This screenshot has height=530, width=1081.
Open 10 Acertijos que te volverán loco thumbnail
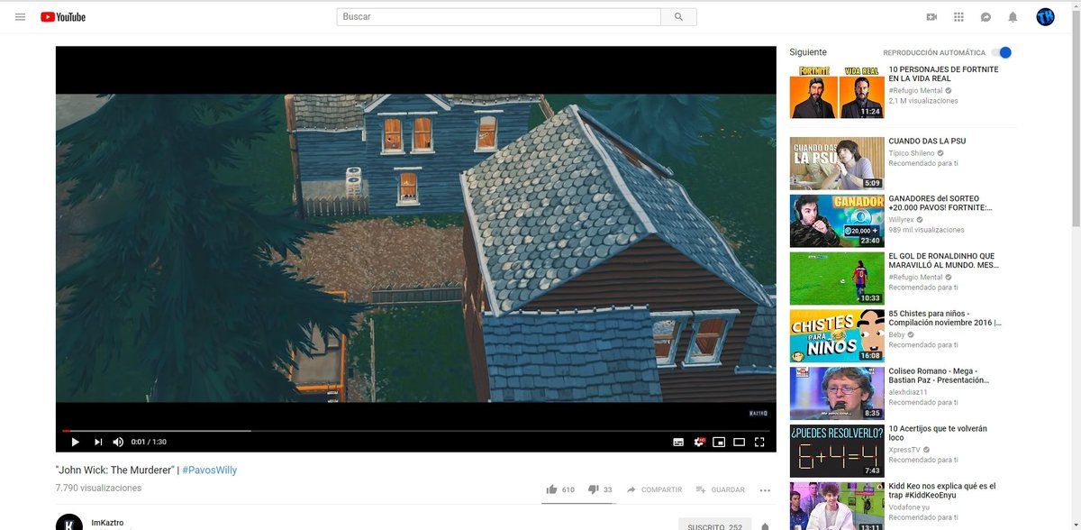point(837,452)
